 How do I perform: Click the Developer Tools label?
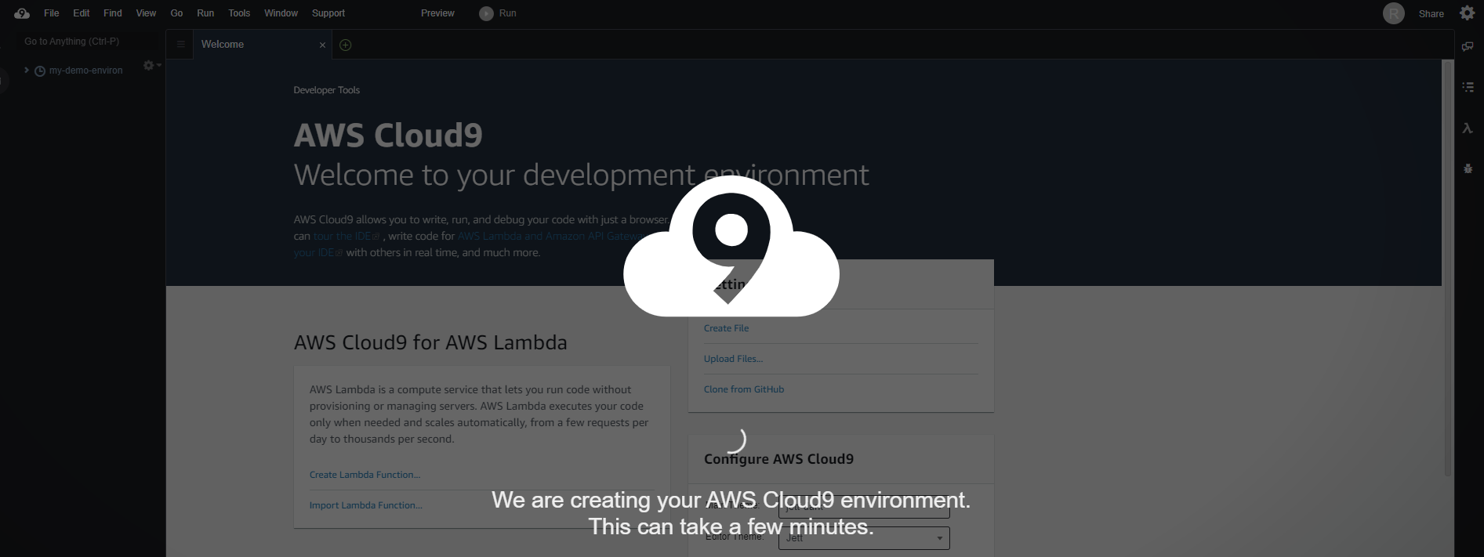[x=326, y=90]
